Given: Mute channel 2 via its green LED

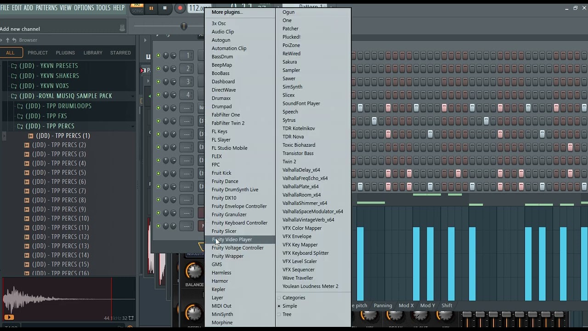Looking at the screenshot, I should point(158,68).
